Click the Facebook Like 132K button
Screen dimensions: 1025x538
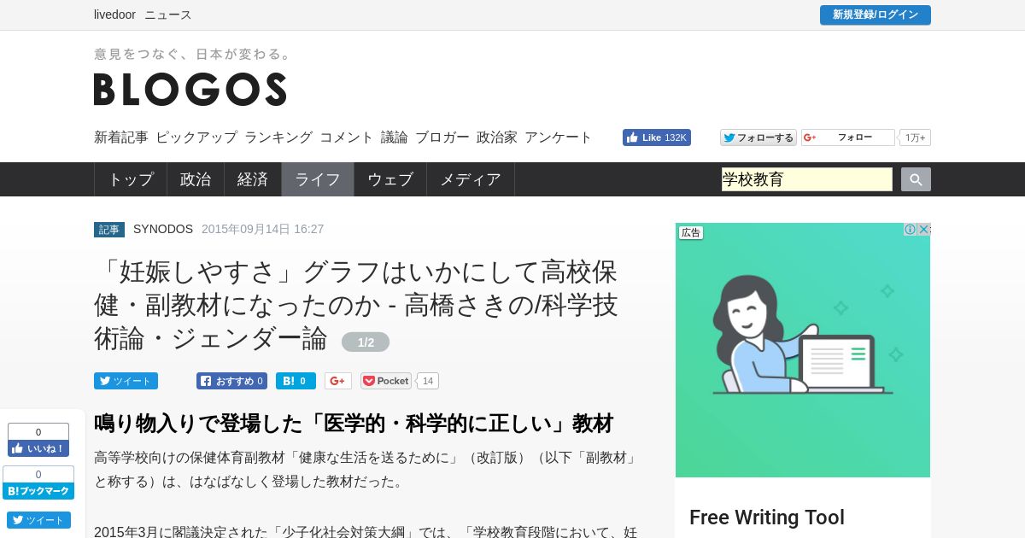pyautogui.click(x=657, y=137)
